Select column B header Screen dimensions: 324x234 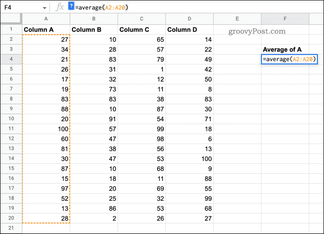(x=94, y=19)
